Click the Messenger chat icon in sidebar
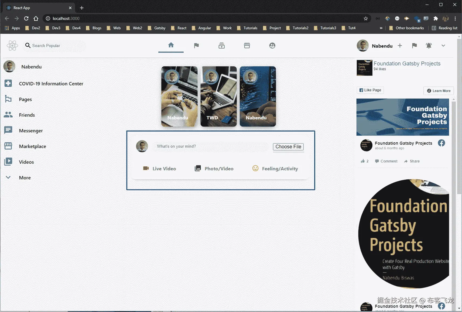Image resolution: width=462 pixels, height=312 pixels. [8, 131]
